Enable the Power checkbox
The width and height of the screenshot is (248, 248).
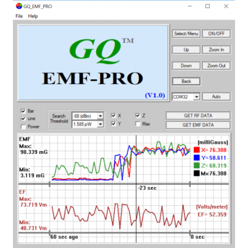(23, 127)
